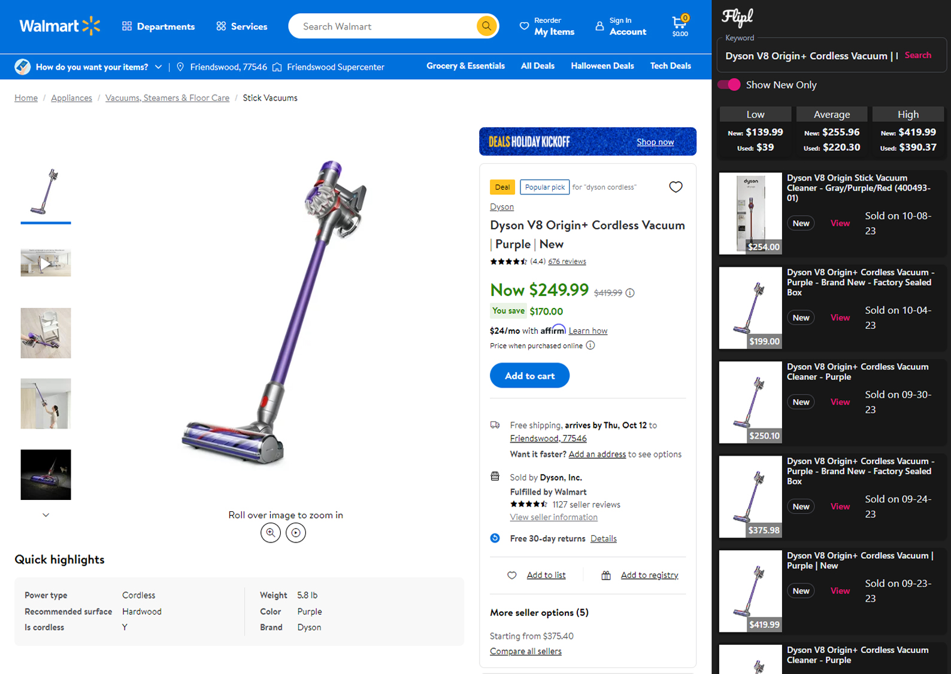Viewport: 951px width, 674px height.
Task: Click $419.99 listing thumbnail in Flipl
Action: click(x=750, y=591)
